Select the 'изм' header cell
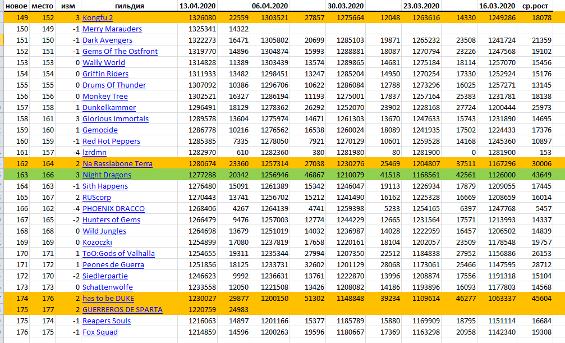This screenshot has width=565, height=343. pos(68,6)
